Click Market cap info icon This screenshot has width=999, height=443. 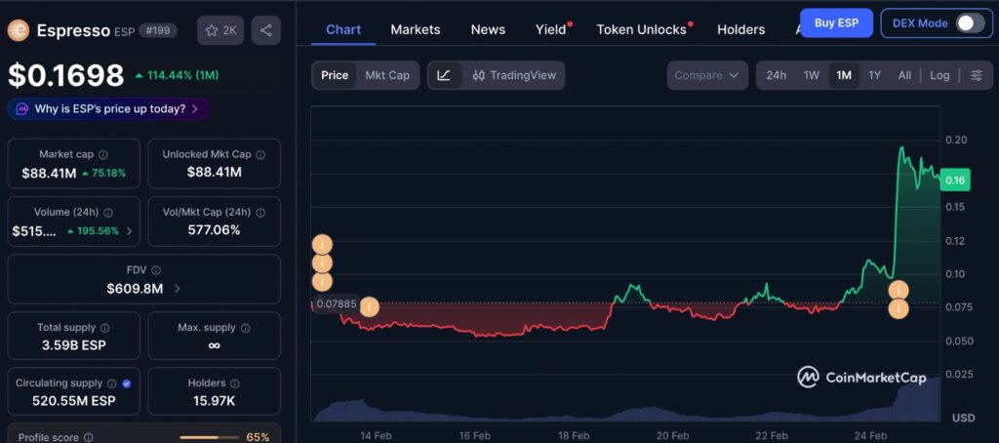(103, 155)
